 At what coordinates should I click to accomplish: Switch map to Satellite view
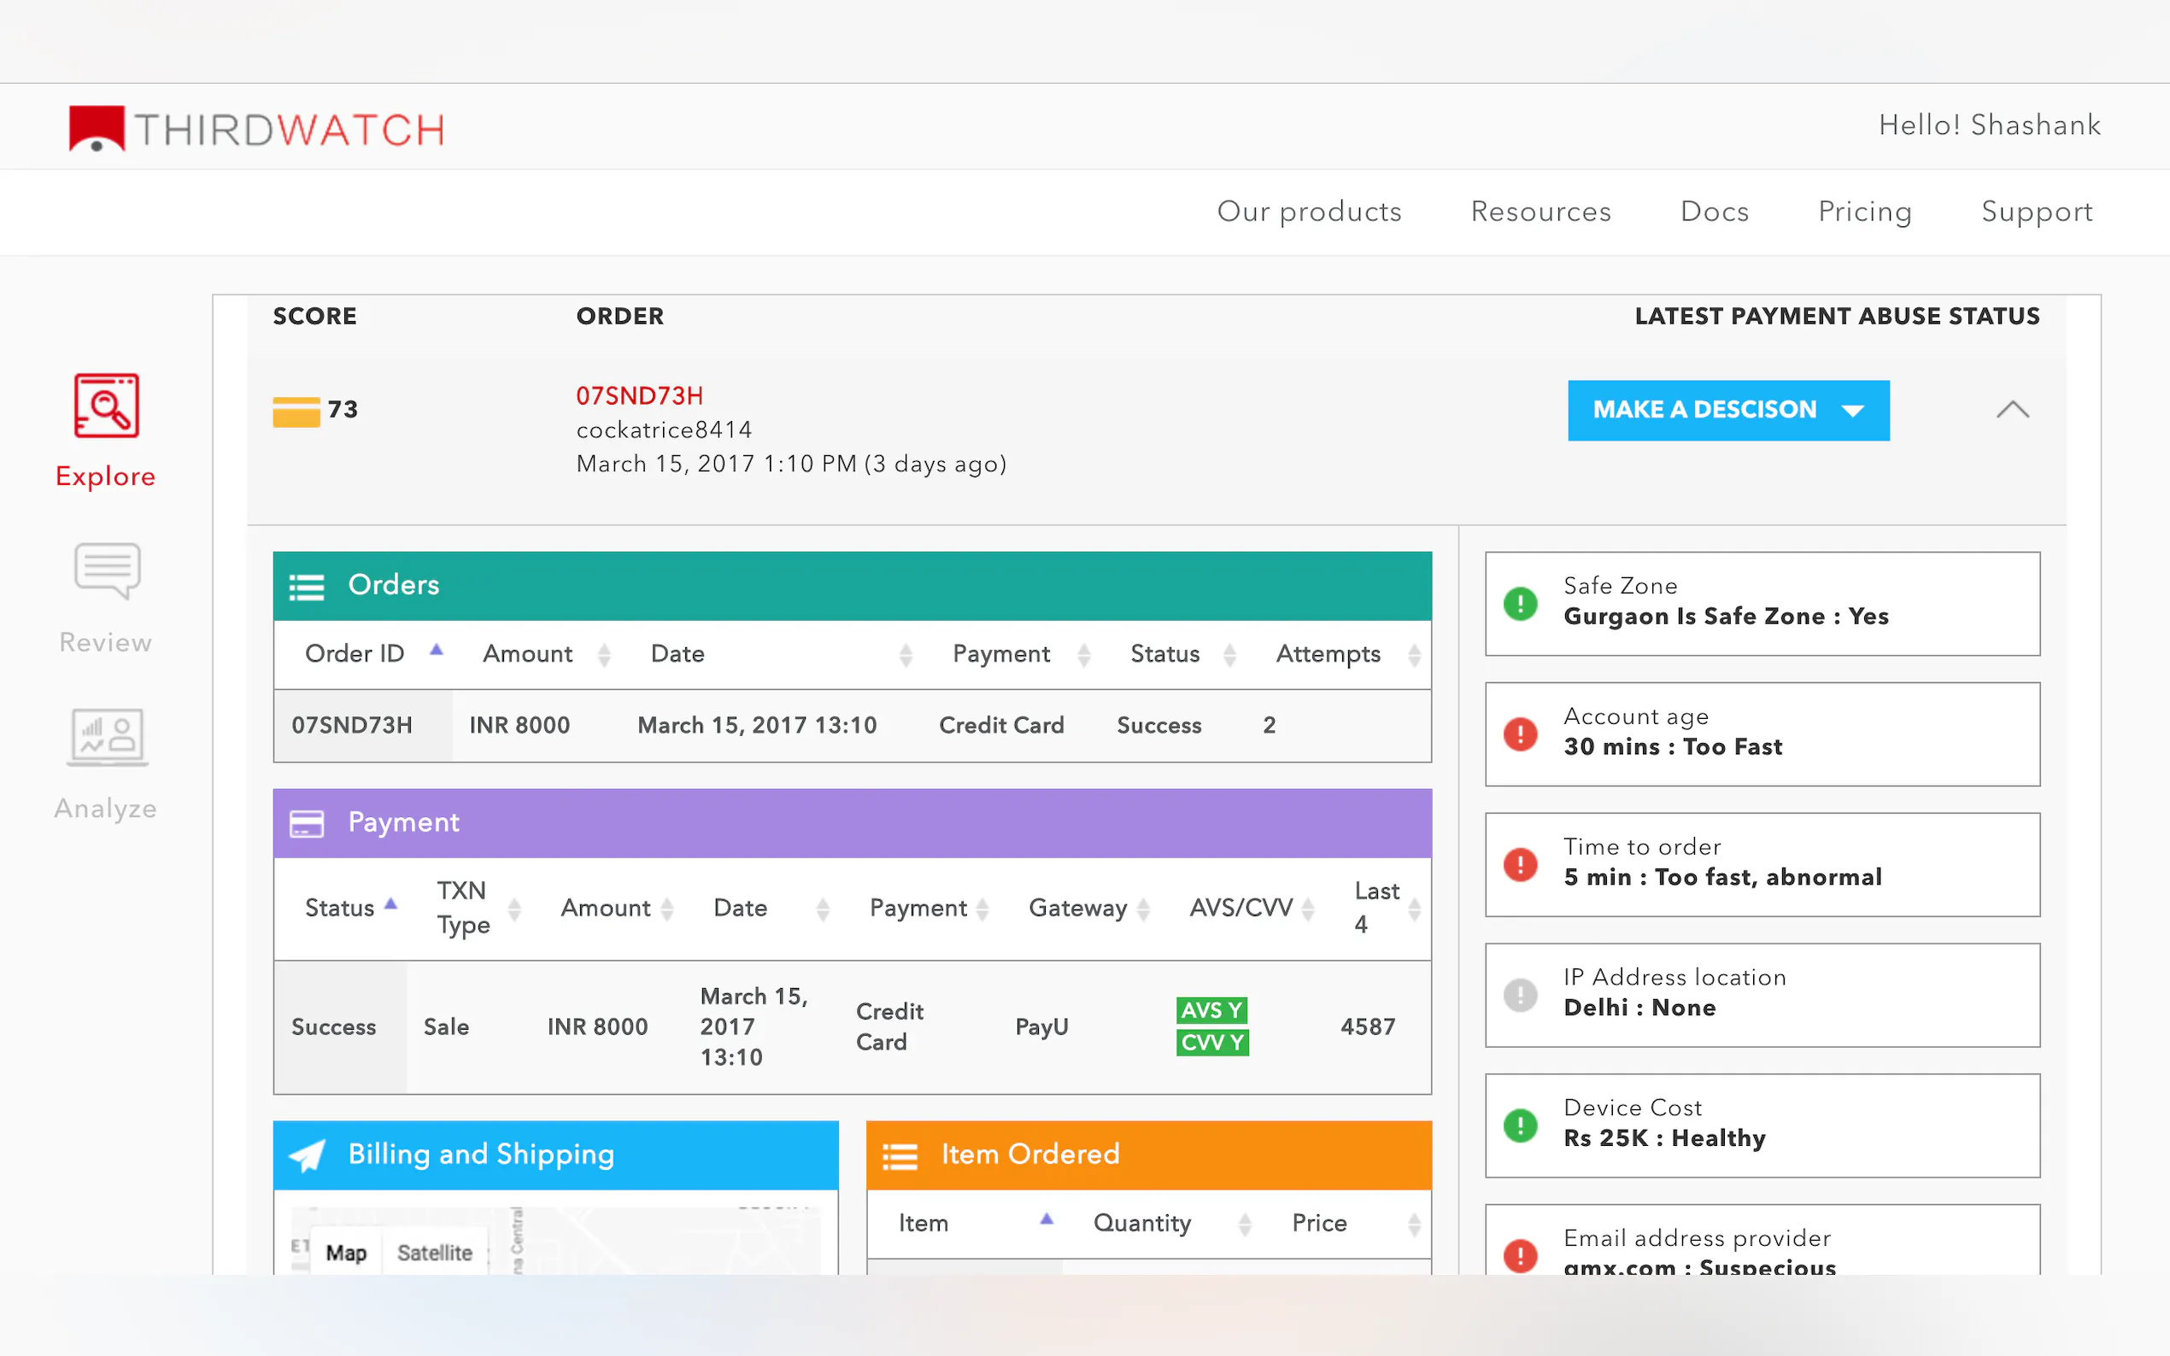(x=434, y=1252)
